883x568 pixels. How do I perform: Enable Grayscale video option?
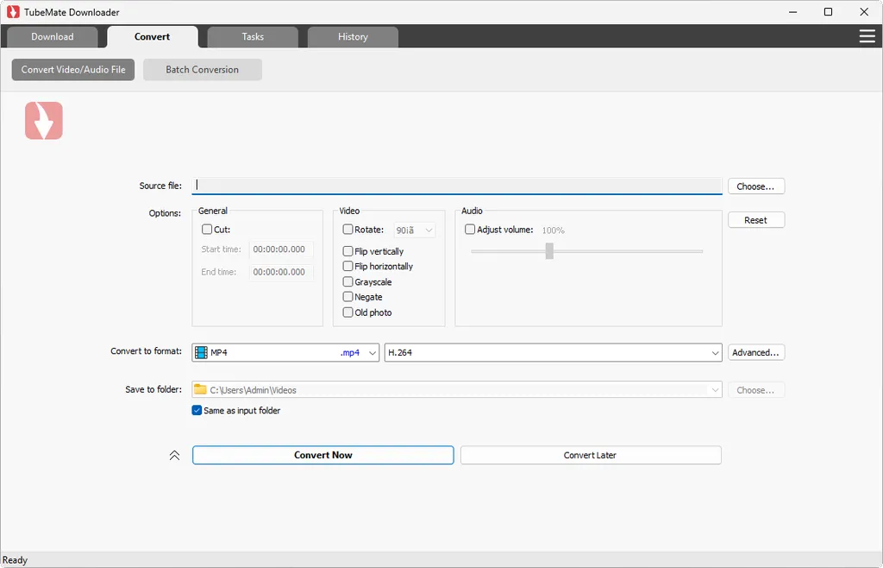348,281
